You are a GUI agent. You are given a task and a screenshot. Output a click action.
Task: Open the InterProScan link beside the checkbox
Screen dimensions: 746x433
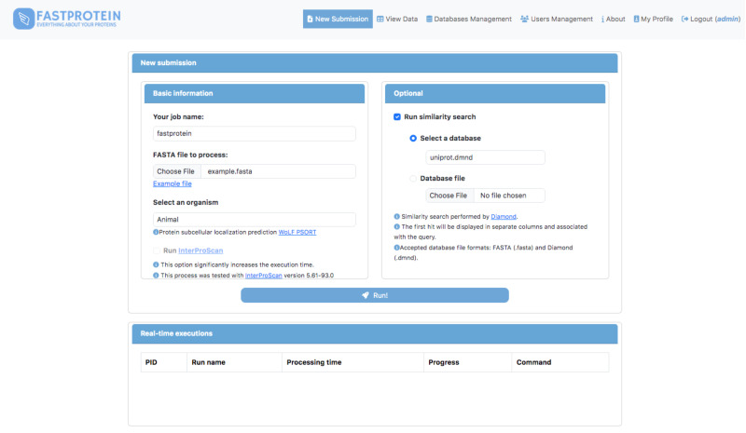[x=200, y=250]
